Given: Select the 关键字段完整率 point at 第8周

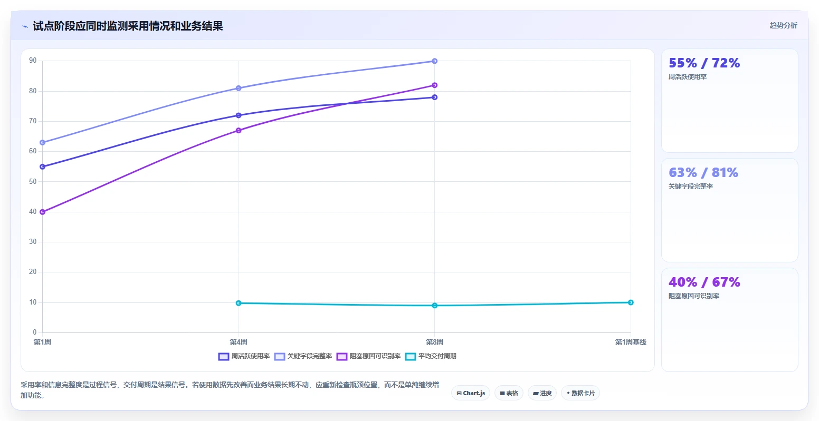Looking at the screenshot, I should (435, 61).
